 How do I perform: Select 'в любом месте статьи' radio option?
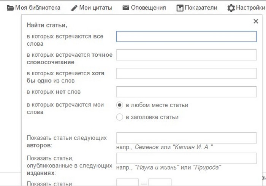click(120, 105)
